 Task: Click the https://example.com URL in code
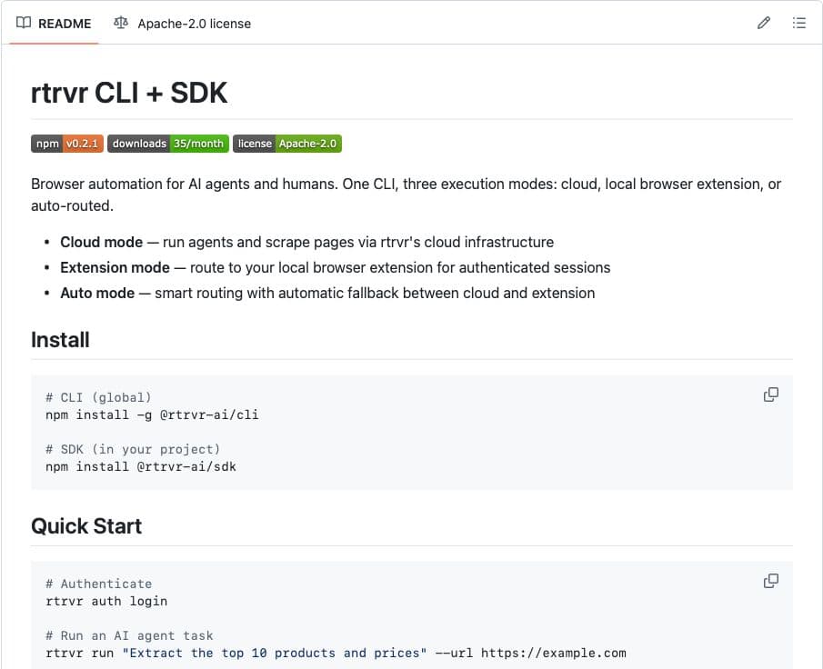pos(554,654)
